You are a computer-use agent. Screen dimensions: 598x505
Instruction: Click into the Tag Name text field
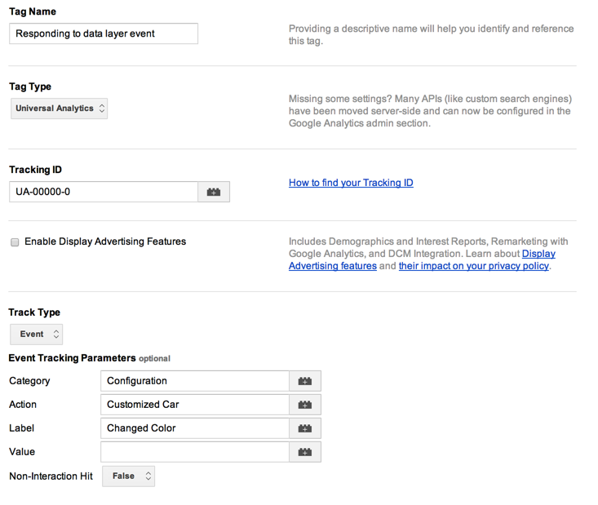[x=104, y=33]
